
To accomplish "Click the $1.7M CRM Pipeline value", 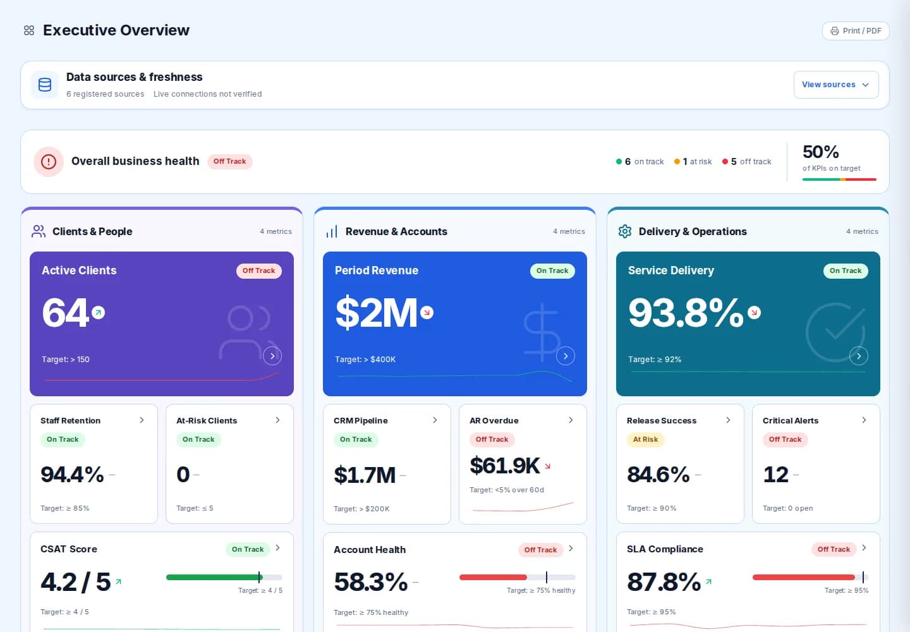I will (x=365, y=475).
